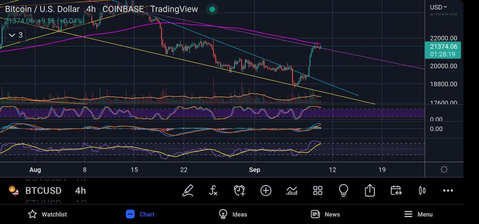This screenshot has height=224, width=479.
Task: Change the 4h interval in the bottom bar
Action: (x=80, y=191)
